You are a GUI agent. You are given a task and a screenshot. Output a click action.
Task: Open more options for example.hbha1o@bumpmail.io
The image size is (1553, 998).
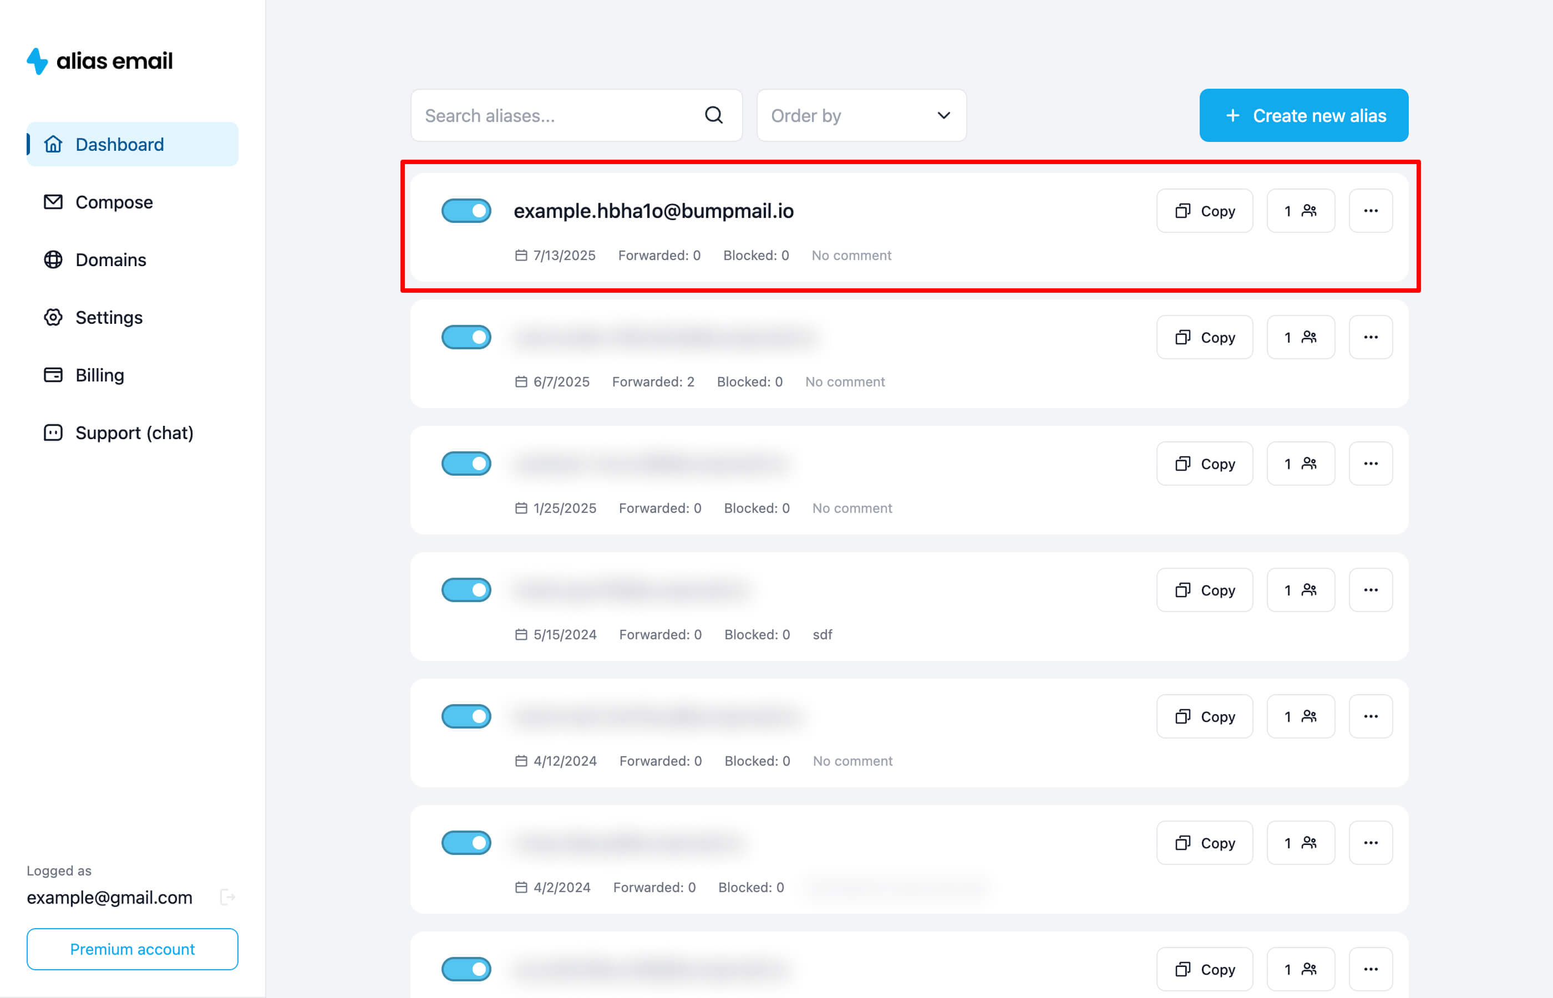[1370, 211]
